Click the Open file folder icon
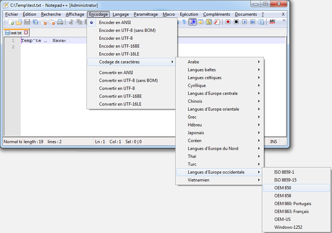Viewport: 332px width, 233px height. tap(19, 22)
